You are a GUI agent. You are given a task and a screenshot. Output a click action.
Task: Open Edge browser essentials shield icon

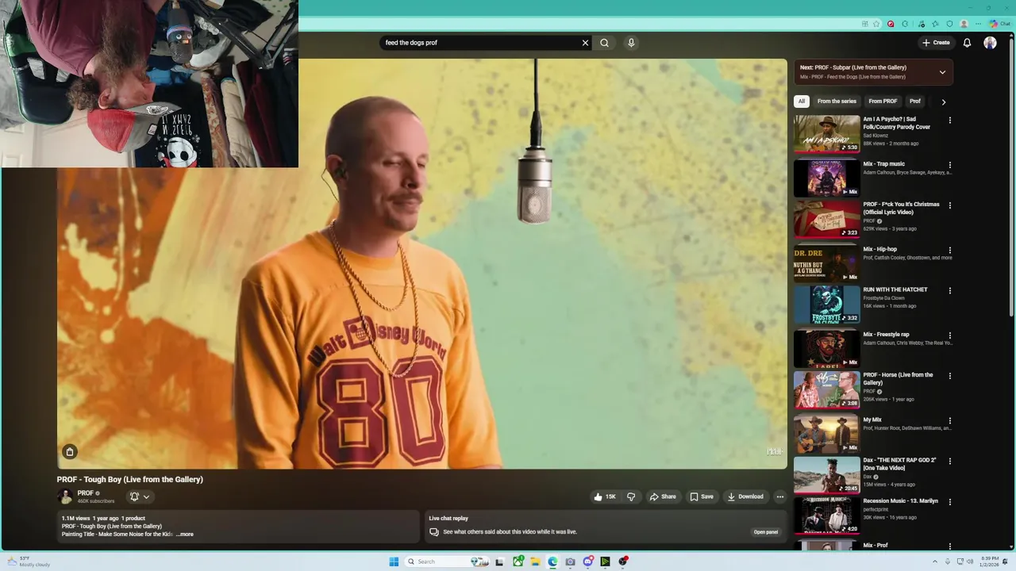(x=949, y=24)
